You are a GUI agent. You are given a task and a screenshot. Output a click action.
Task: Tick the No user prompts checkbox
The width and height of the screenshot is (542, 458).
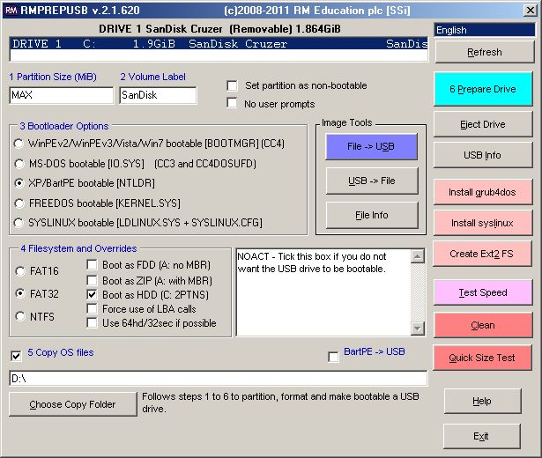232,103
